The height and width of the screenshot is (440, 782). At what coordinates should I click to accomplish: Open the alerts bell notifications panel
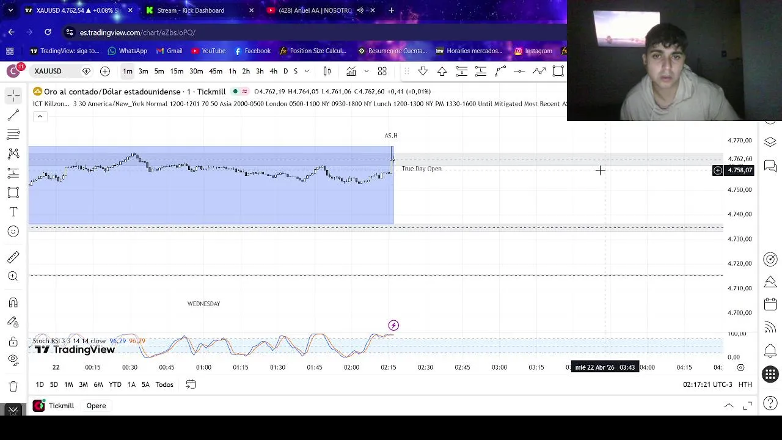point(770,351)
